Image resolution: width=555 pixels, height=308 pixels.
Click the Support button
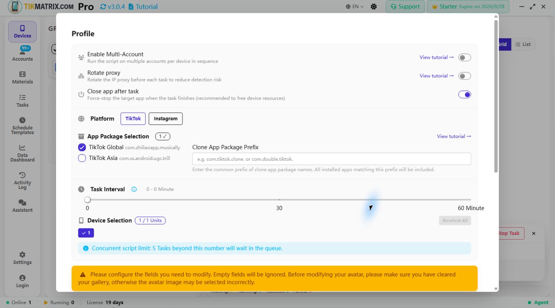(x=405, y=7)
